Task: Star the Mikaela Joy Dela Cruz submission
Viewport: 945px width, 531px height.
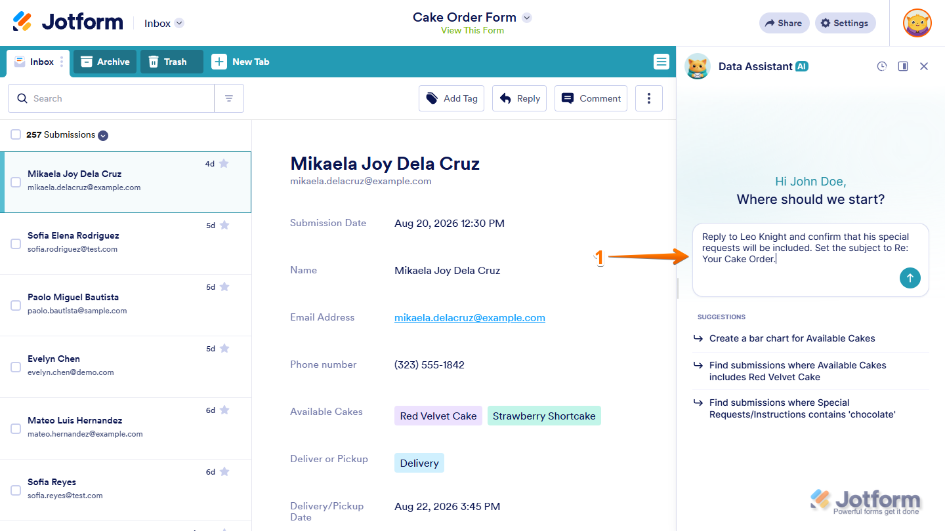Action: 224,164
